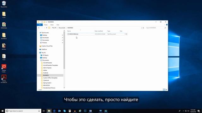Switch to Large icons view using the status bar icon

[166, 89]
